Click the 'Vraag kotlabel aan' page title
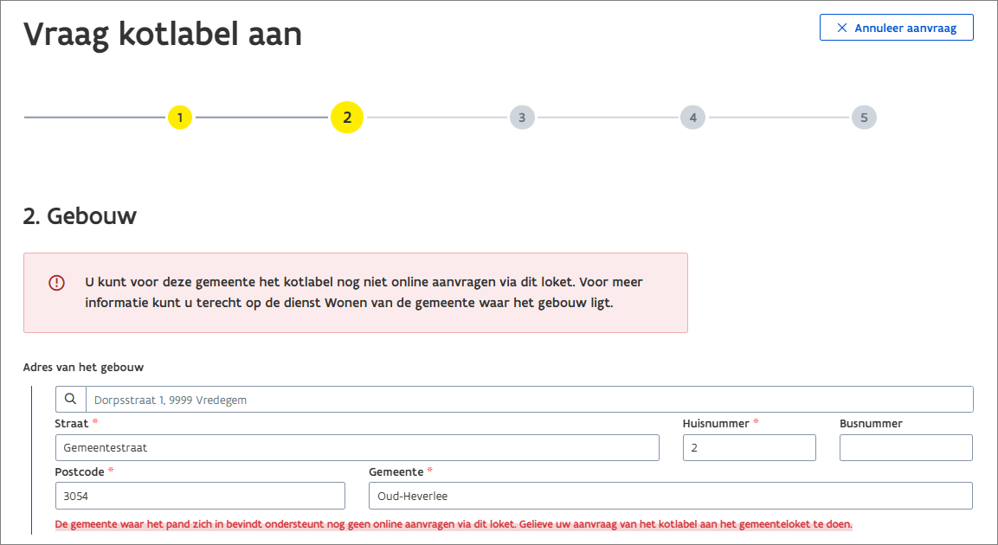Image resolution: width=998 pixels, height=545 pixels. [163, 35]
